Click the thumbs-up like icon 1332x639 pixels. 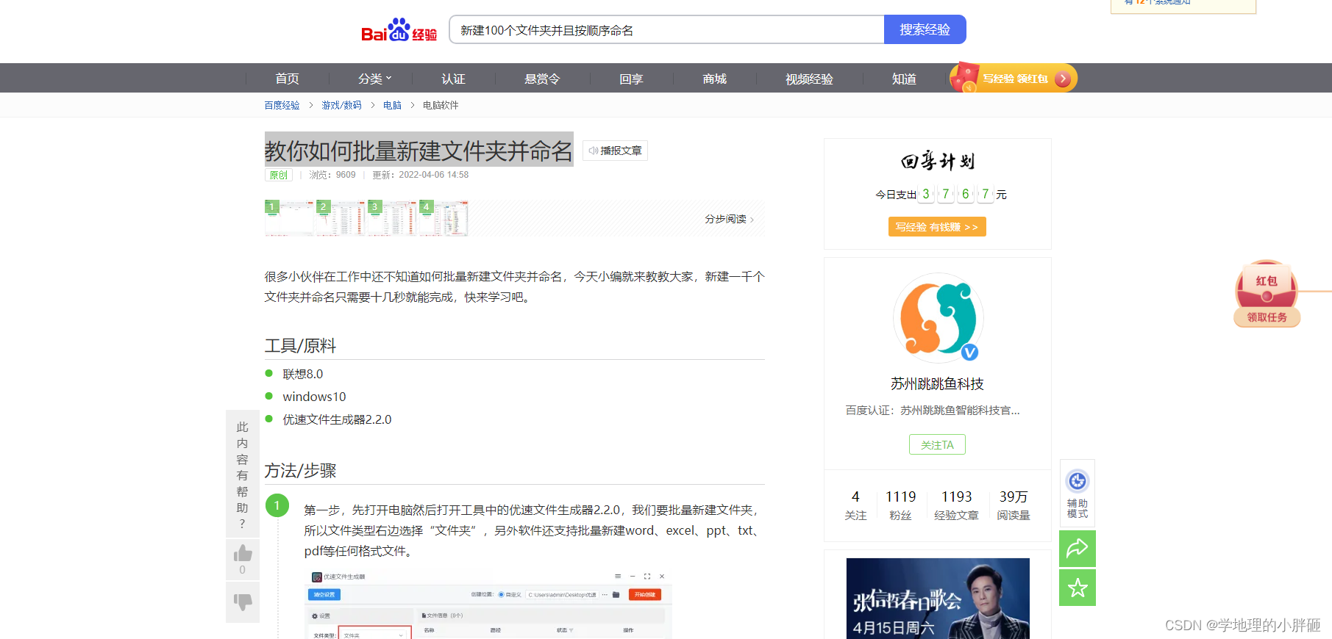243,553
